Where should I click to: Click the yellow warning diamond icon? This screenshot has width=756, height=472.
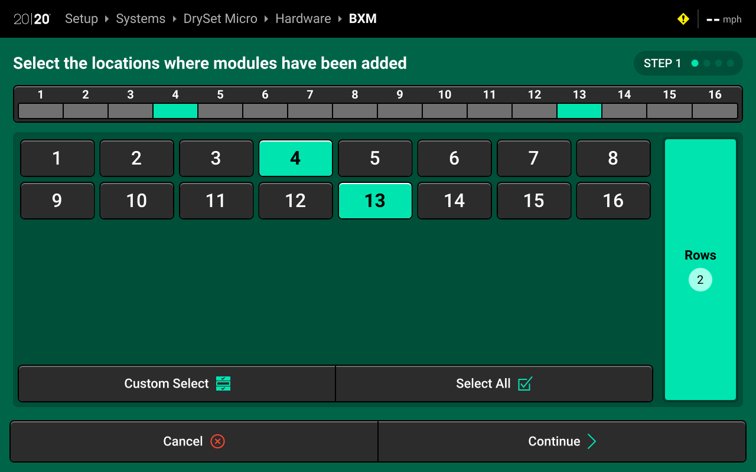683,19
